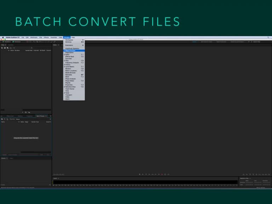Toggle Level Meters in the Window menu
272x204 pixels.
tap(74, 67)
